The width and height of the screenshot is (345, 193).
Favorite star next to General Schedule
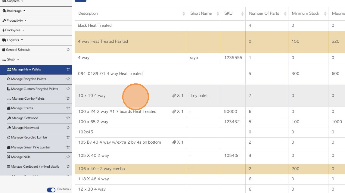click(68, 50)
